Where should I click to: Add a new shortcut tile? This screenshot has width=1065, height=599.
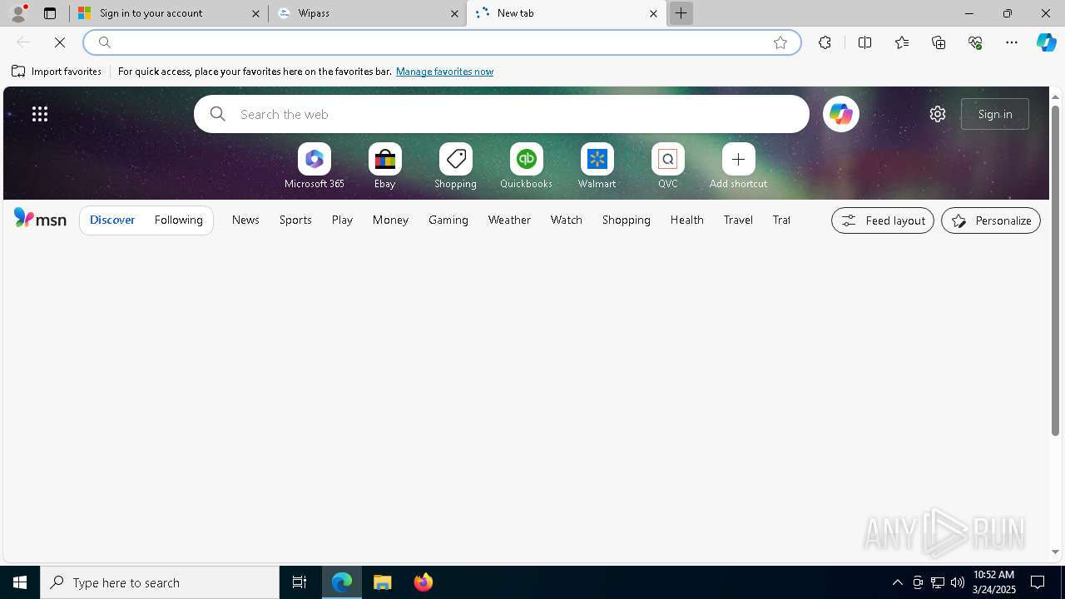click(x=738, y=166)
